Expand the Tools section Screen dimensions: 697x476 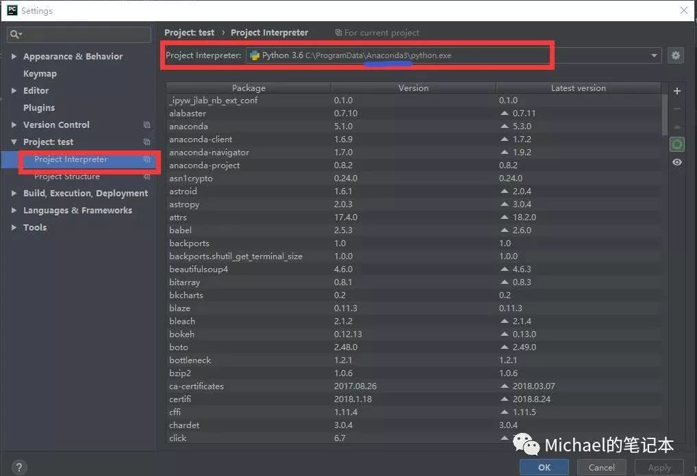click(x=14, y=227)
